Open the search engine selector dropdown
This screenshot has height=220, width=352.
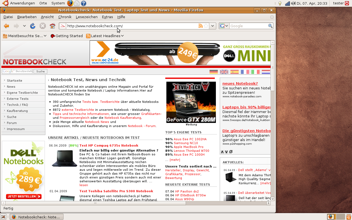[x=224, y=26]
